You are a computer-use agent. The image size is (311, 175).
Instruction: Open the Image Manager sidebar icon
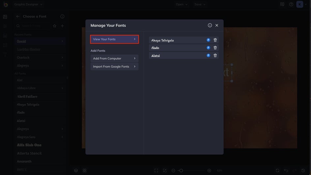tap(5, 17)
